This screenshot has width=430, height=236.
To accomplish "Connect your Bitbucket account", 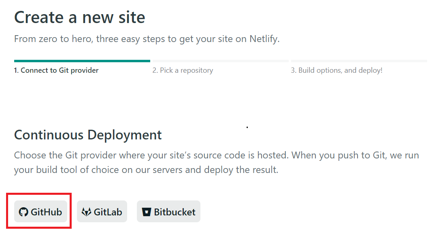I will pyautogui.click(x=168, y=211).
